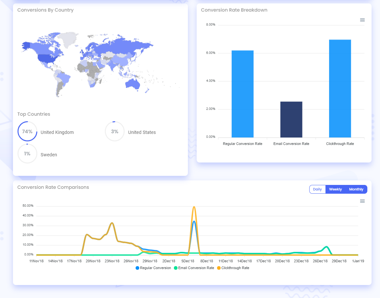Switch to the Monthly view
This screenshot has width=380, height=298.
pos(356,189)
